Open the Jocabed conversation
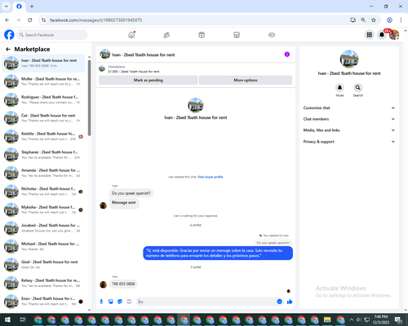The width and height of the screenshot is (408, 326). pos(43,228)
